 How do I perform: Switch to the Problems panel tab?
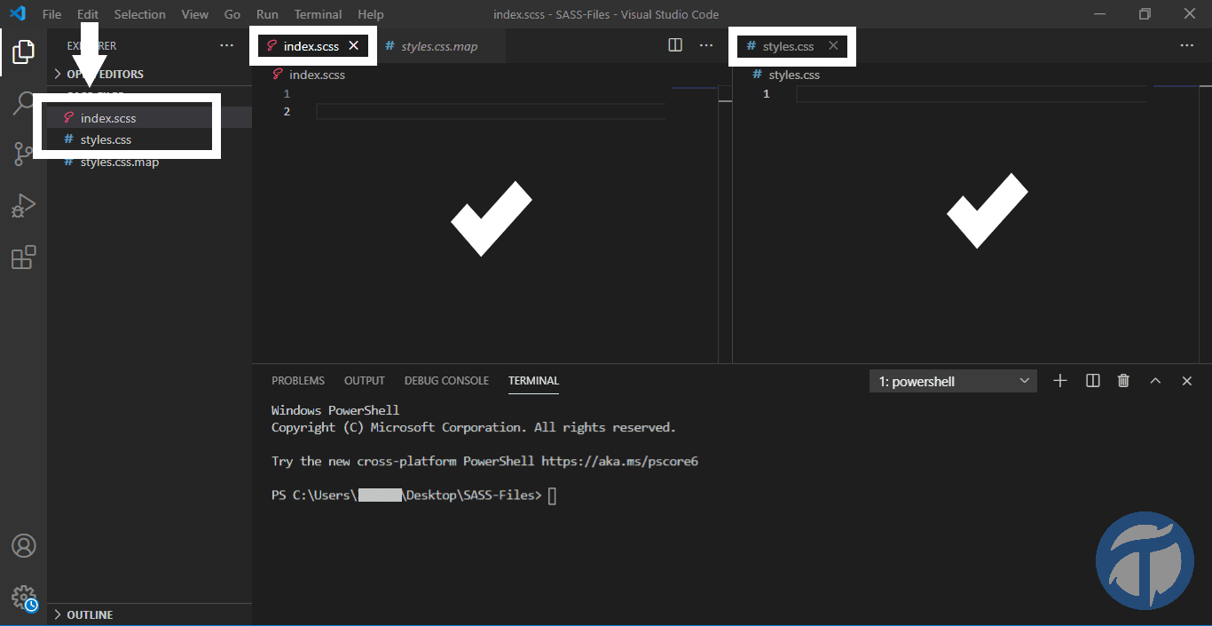[298, 380]
